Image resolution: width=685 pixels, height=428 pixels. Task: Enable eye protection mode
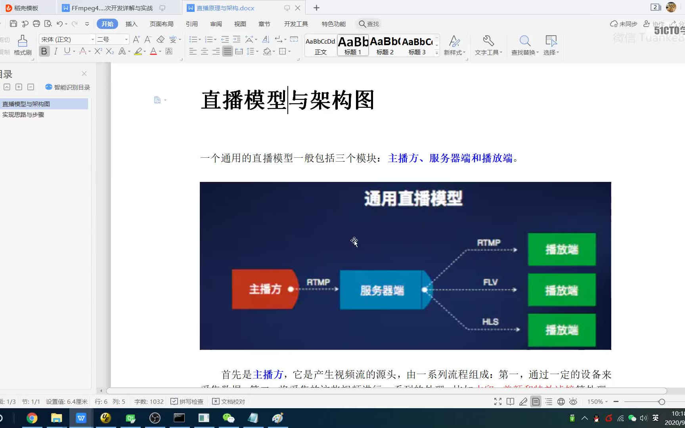(x=573, y=401)
